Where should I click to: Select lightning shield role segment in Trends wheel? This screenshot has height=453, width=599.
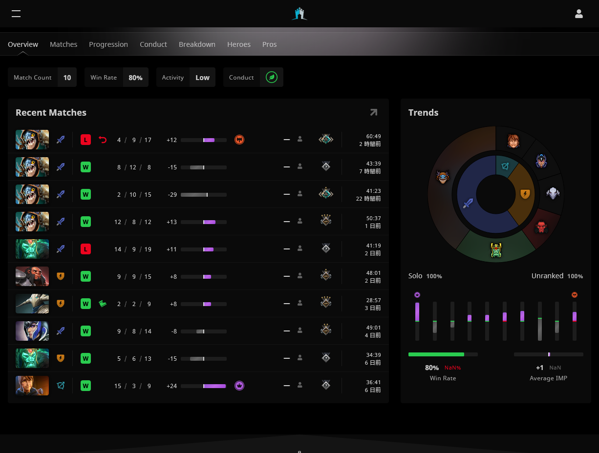(x=525, y=194)
